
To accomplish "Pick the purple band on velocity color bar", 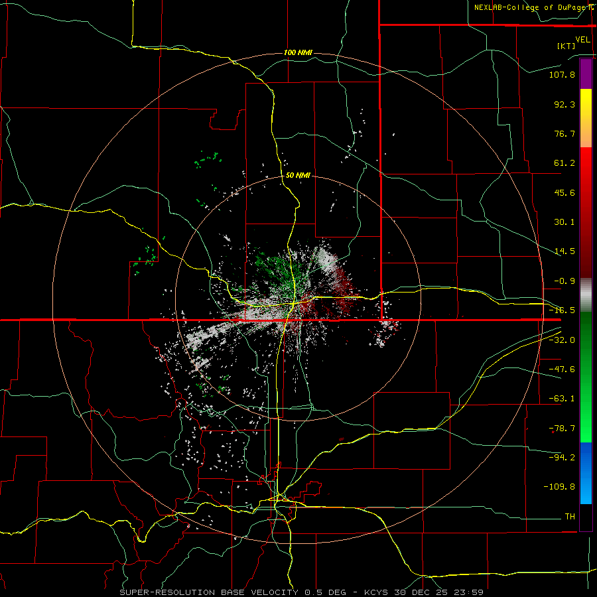I will [x=586, y=74].
